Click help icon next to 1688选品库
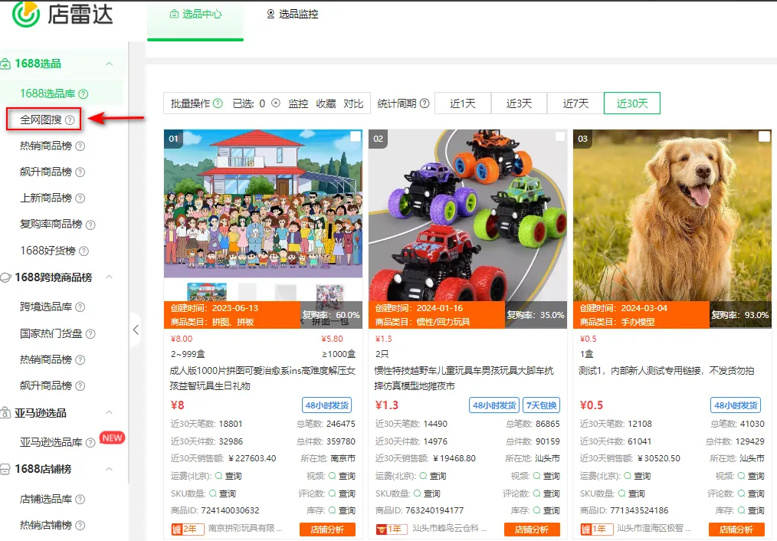 pos(84,93)
